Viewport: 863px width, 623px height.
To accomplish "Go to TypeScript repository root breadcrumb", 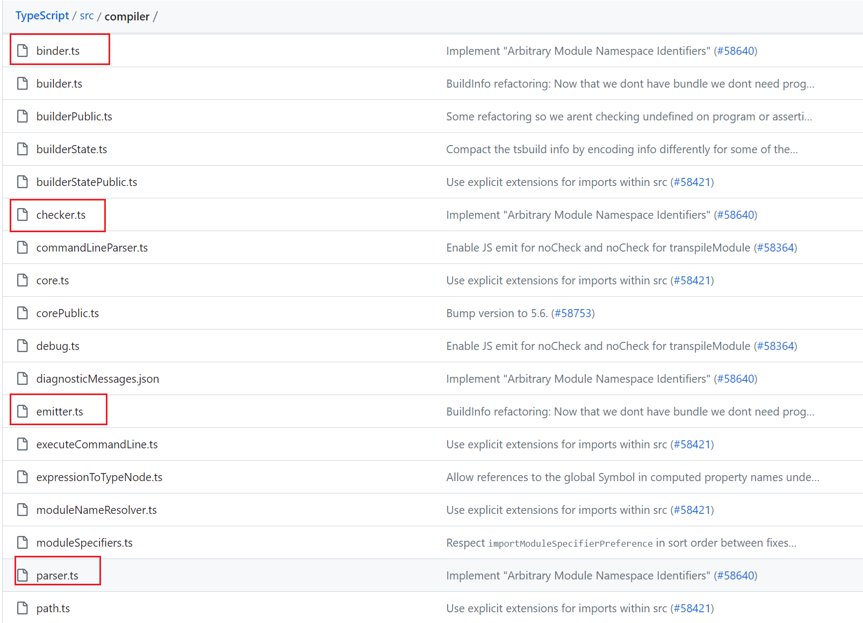I will coord(42,16).
